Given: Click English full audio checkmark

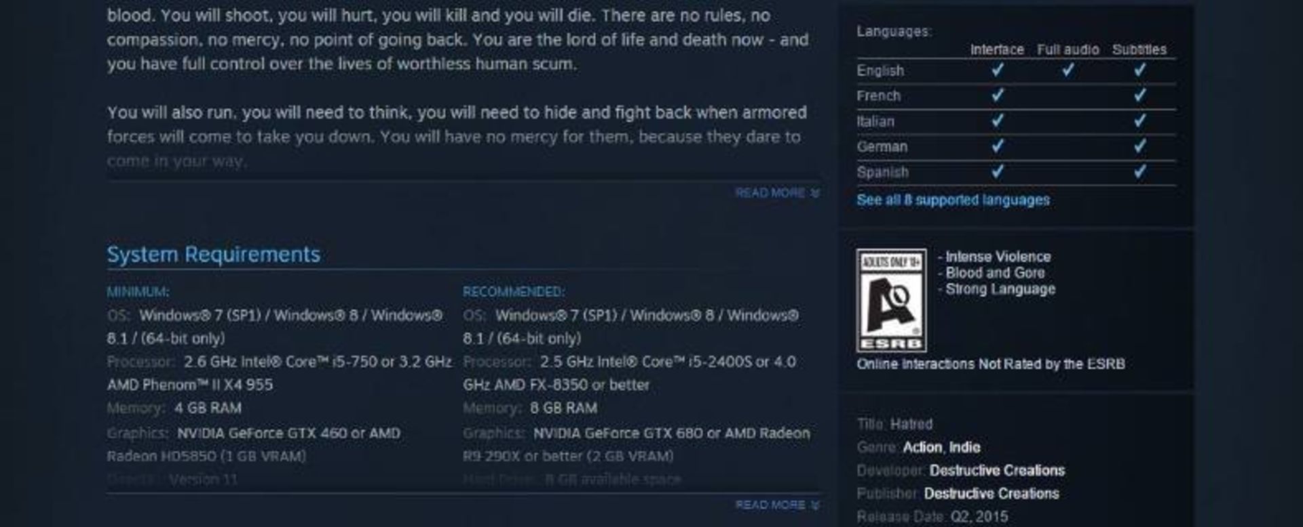Looking at the screenshot, I should point(1068,70).
